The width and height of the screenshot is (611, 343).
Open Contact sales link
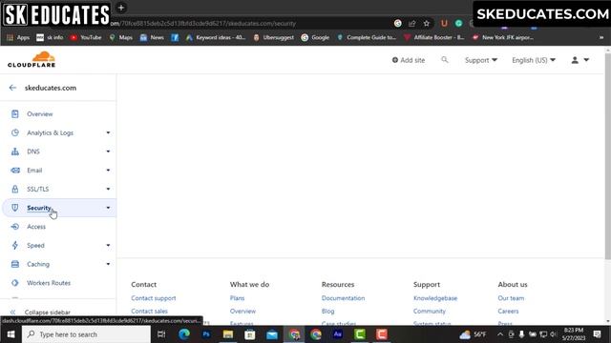point(149,312)
